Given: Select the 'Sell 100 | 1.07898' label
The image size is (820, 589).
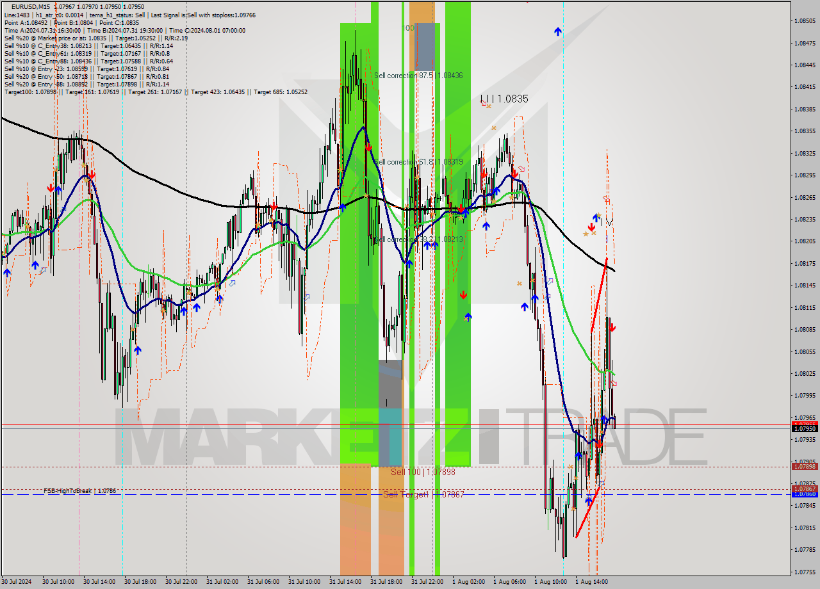Looking at the screenshot, I should (423, 472).
